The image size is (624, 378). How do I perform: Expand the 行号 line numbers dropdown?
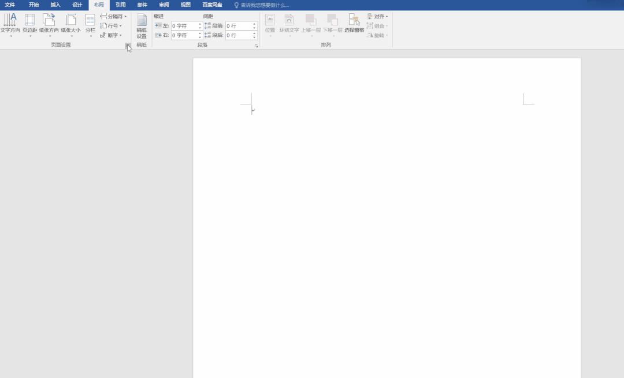coord(111,26)
